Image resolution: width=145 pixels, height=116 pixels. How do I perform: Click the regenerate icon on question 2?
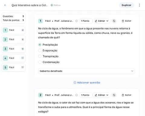(x=114, y=95)
